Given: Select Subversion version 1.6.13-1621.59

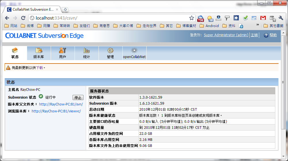Looking at the screenshot, I should coord(152,103).
